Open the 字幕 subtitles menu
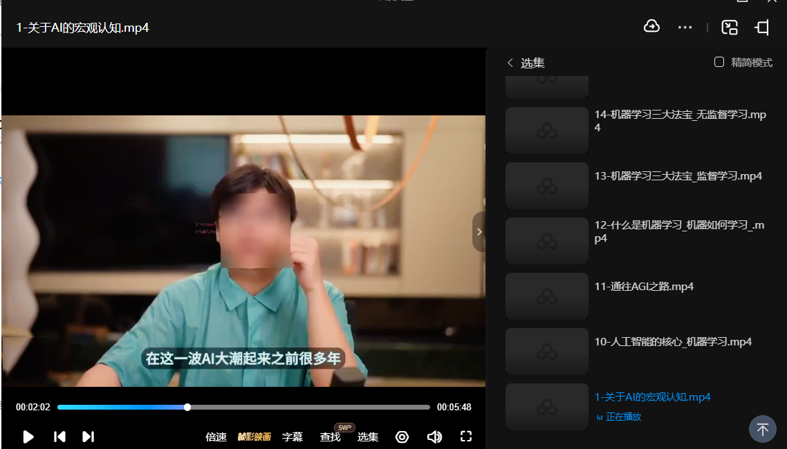This screenshot has height=449, width=787. pos(293,437)
